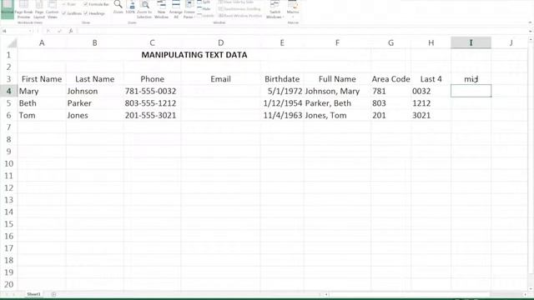Collapse the ribbon arrow
Screen dimensions: 534x300
530,22
